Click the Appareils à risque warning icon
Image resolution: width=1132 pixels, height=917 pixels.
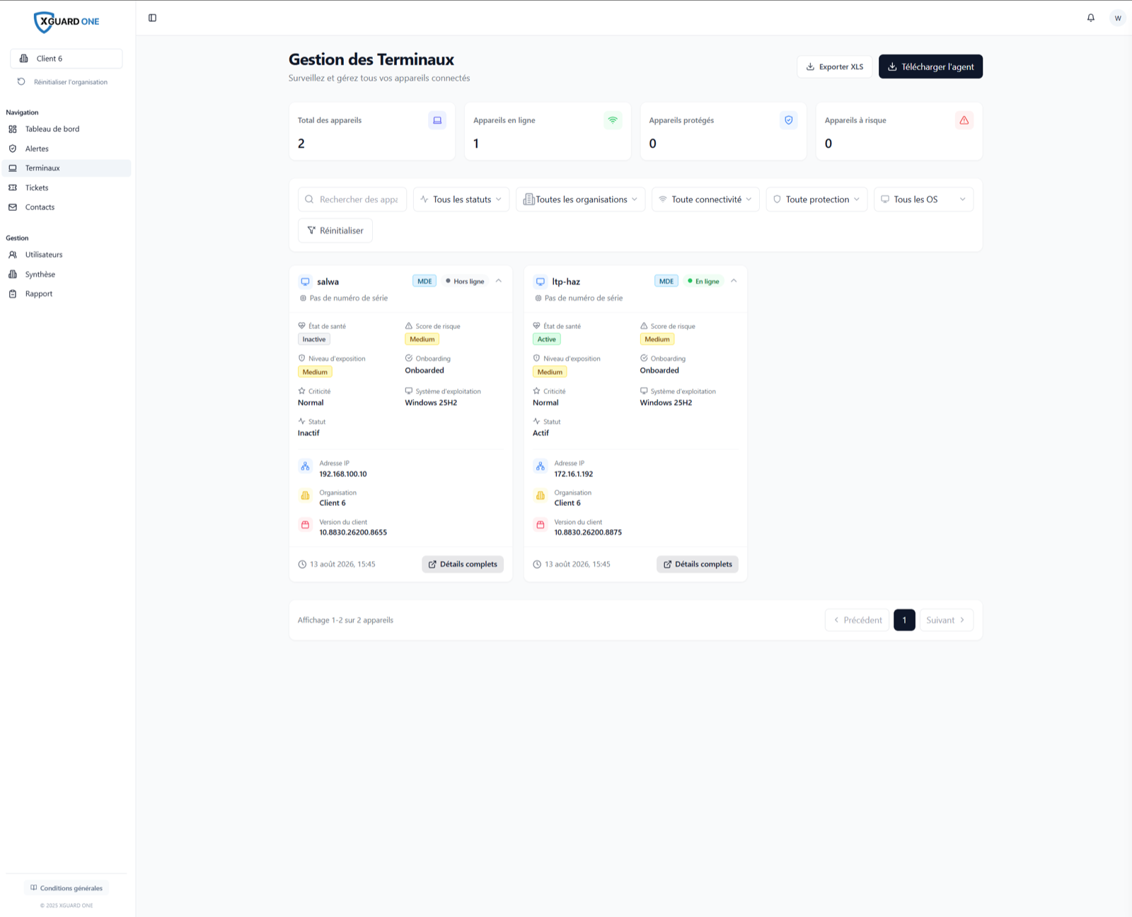[x=964, y=120]
